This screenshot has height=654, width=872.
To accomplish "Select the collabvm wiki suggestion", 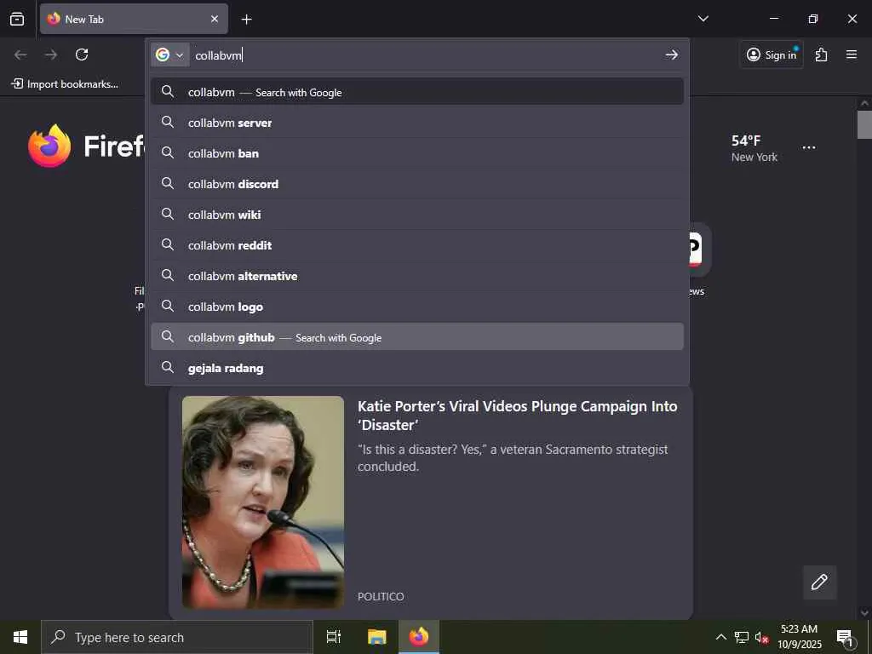I will pos(417,215).
